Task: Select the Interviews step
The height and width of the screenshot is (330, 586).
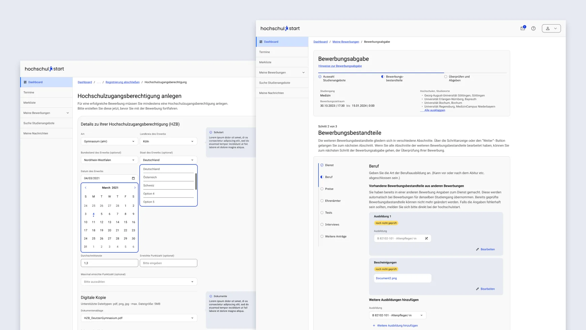Action: (332, 225)
